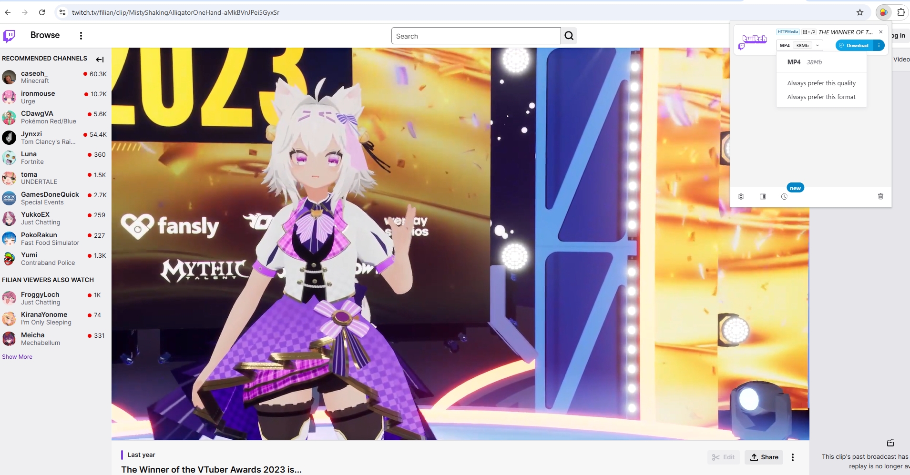
Task: Click the Share button under the clip
Action: 764,457
